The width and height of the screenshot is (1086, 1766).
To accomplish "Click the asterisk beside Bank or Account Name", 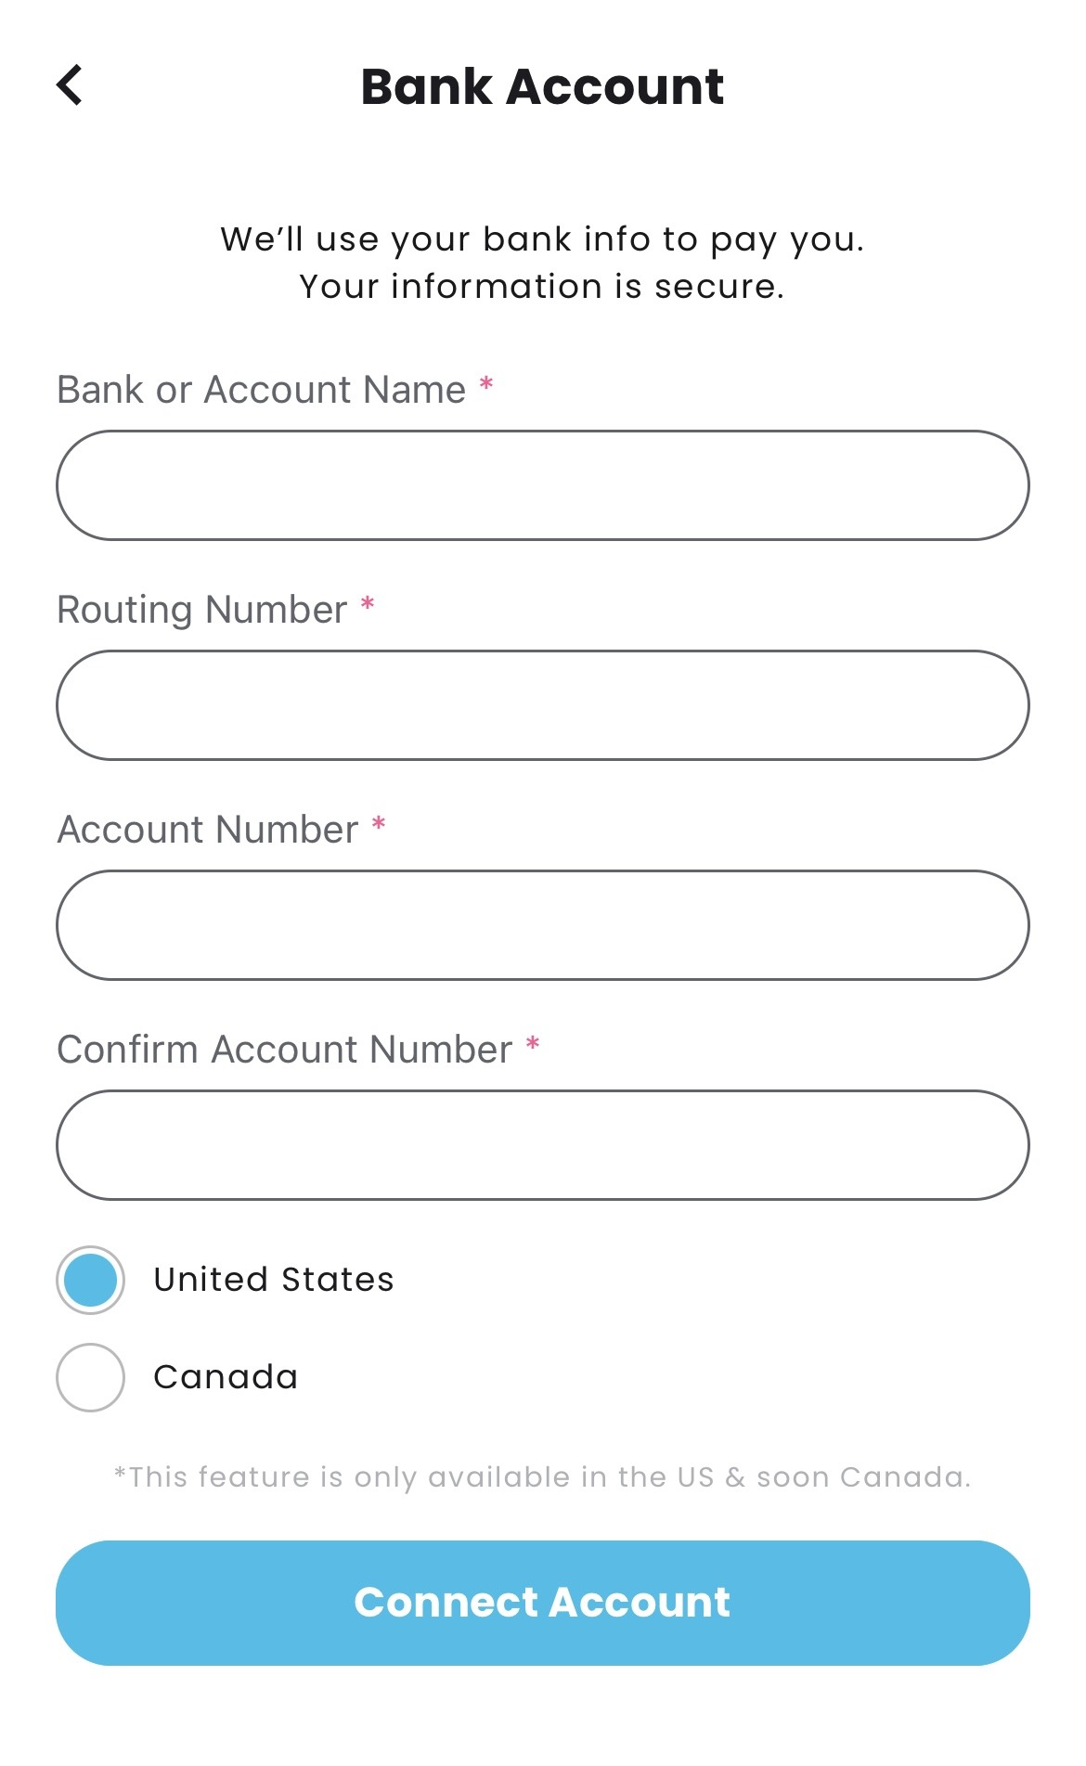I will pos(485,384).
